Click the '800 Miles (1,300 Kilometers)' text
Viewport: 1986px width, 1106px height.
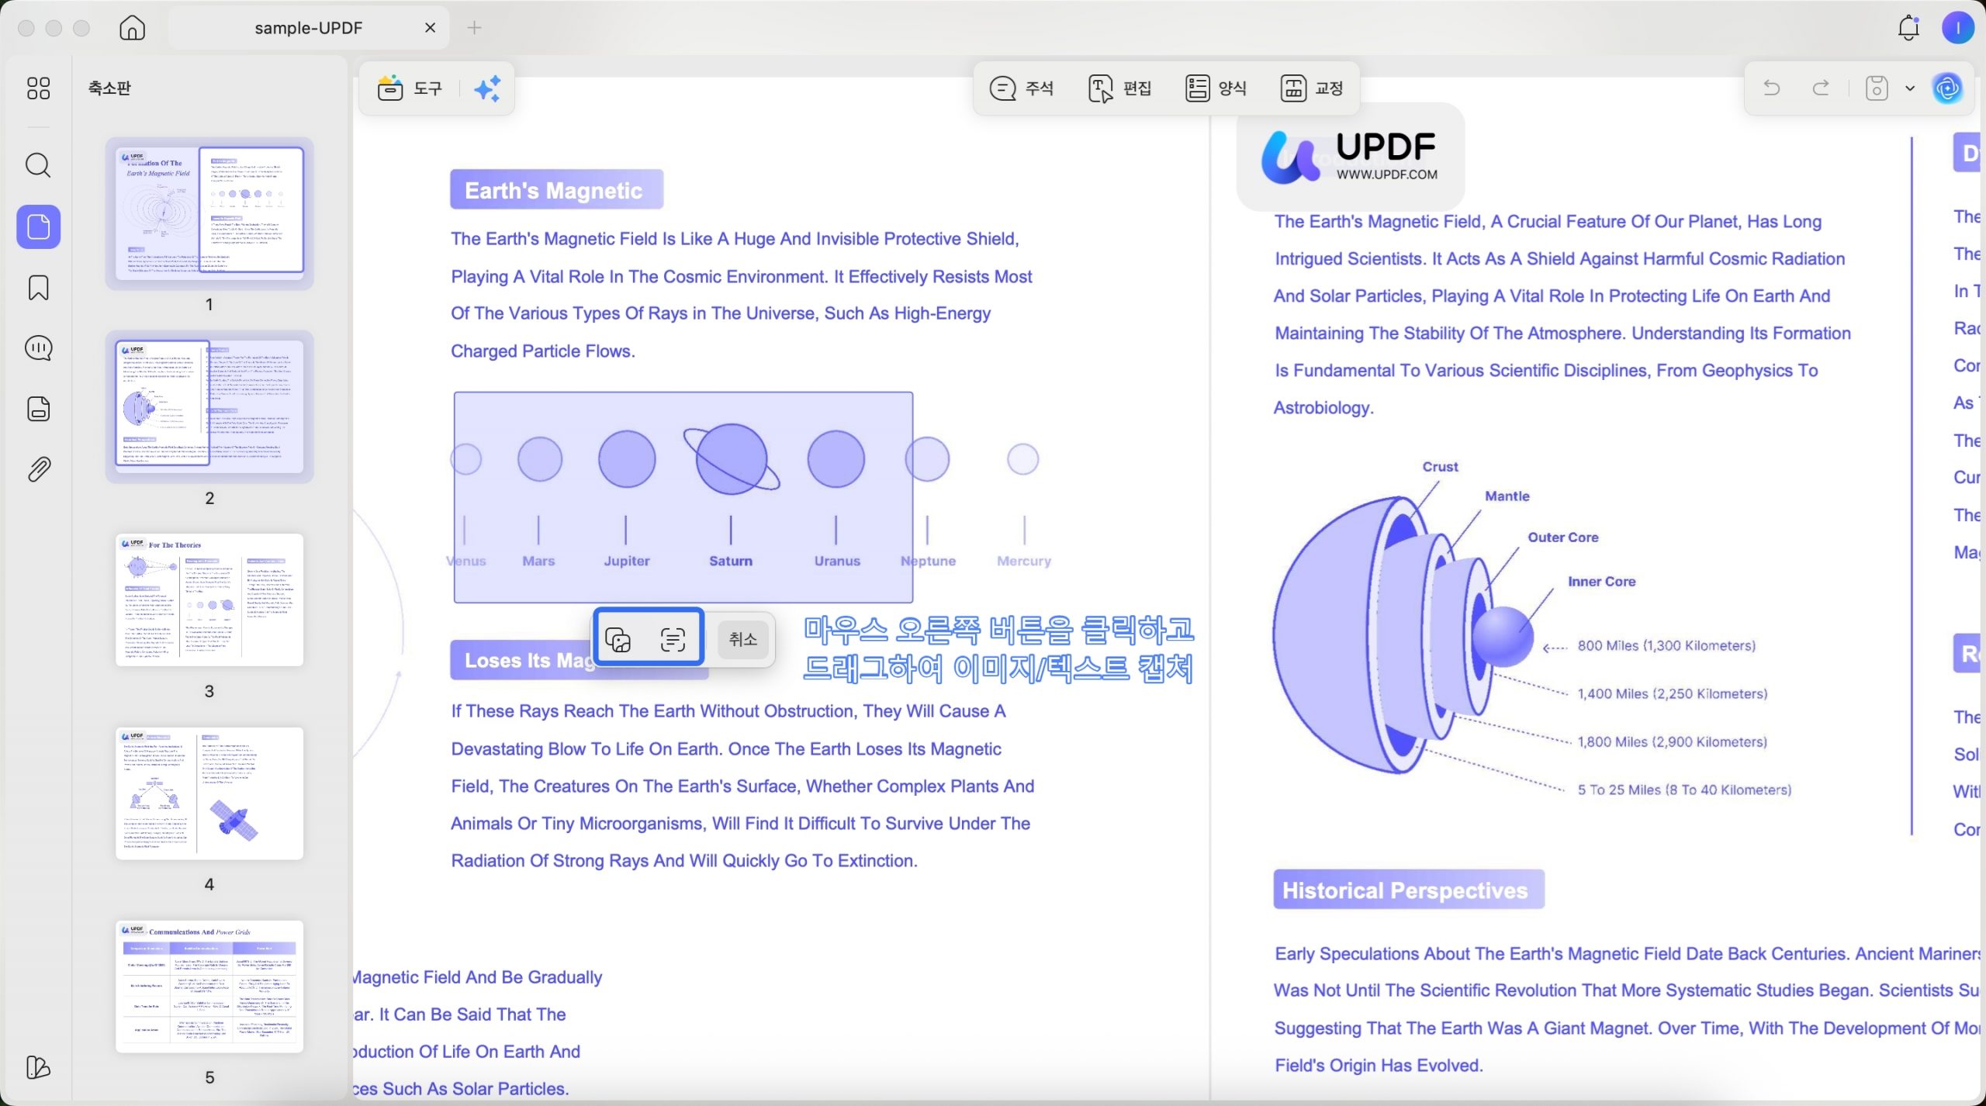tap(1666, 646)
